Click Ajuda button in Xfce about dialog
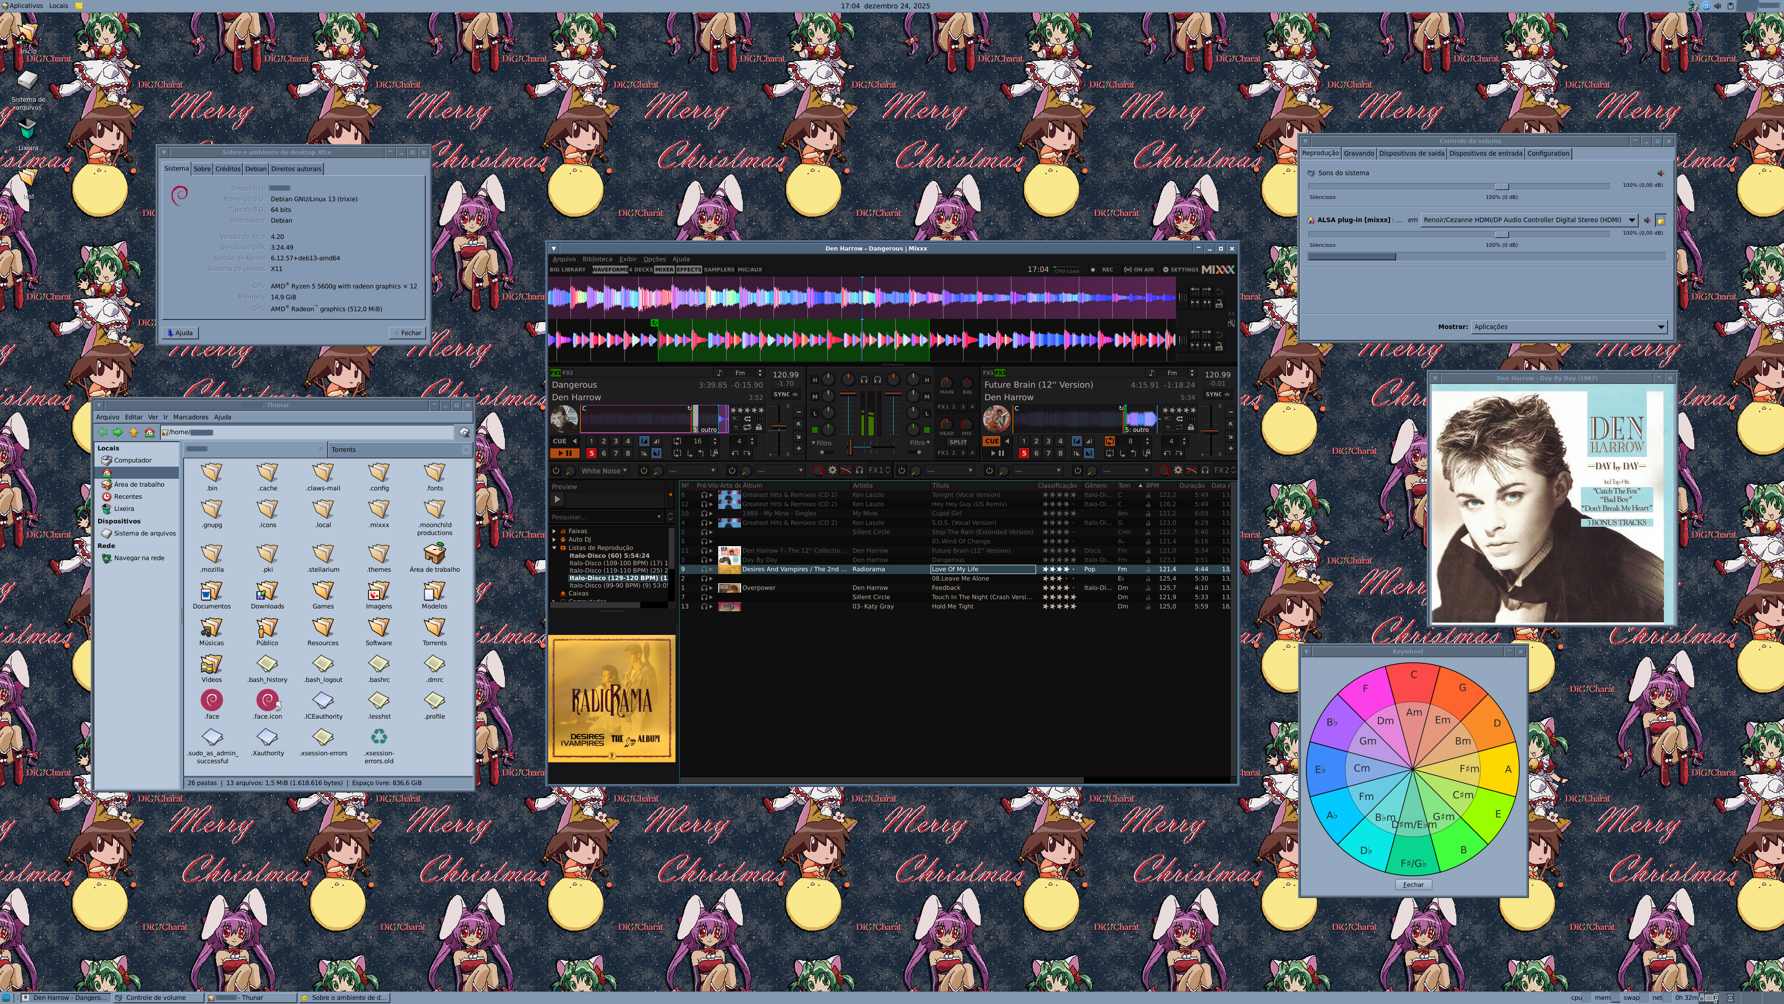The width and height of the screenshot is (1784, 1004). pos(180,333)
